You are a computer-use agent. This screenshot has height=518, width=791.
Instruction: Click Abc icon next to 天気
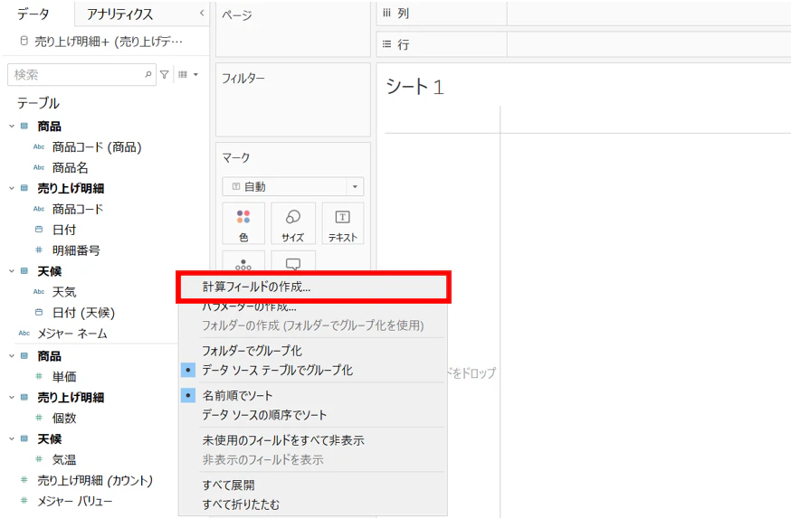39,292
